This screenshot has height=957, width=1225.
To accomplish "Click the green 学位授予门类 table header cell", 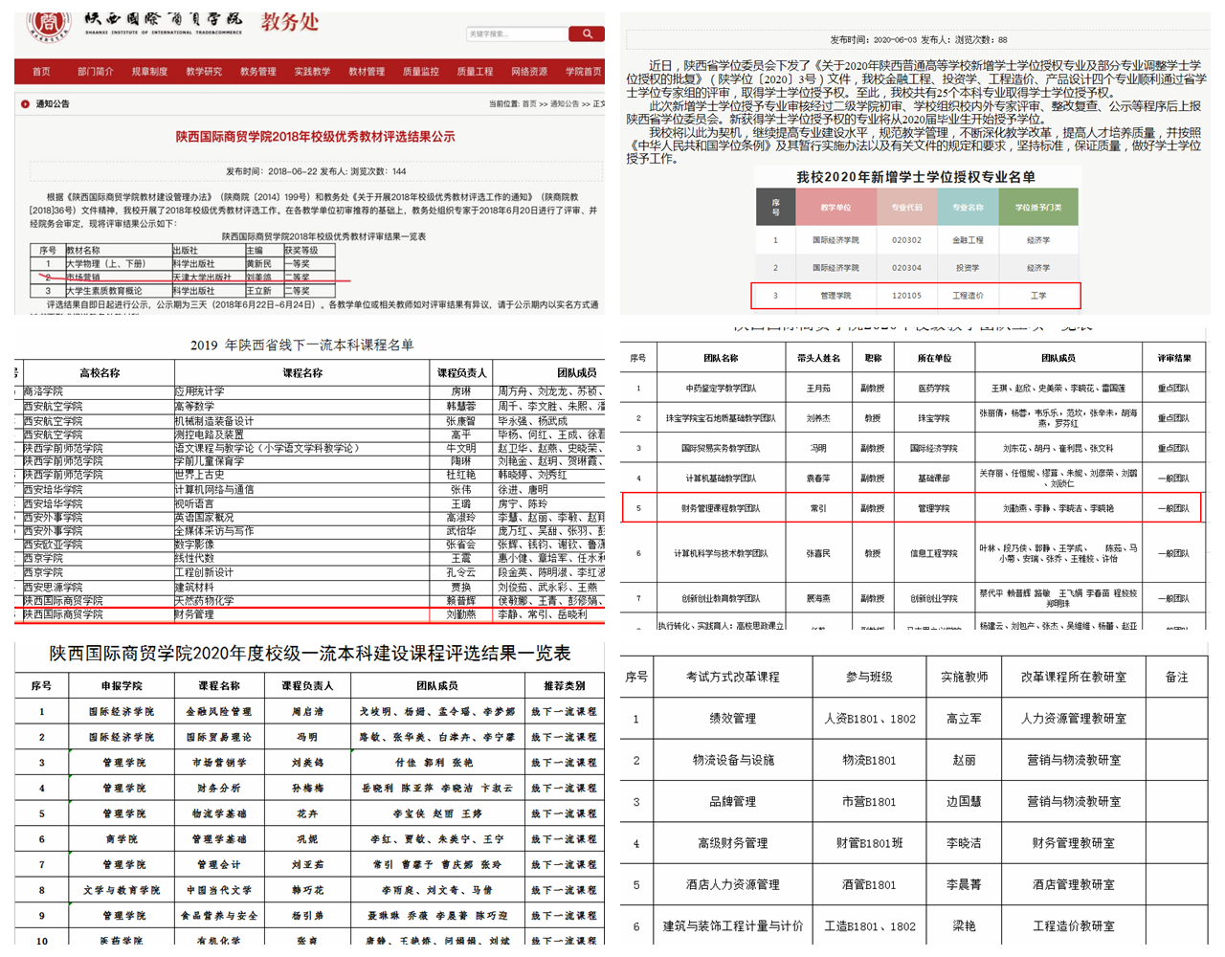I will 1037,207.
